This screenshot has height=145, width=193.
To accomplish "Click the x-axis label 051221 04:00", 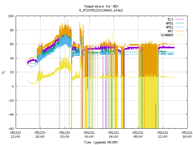I will [x=113, y=135].
